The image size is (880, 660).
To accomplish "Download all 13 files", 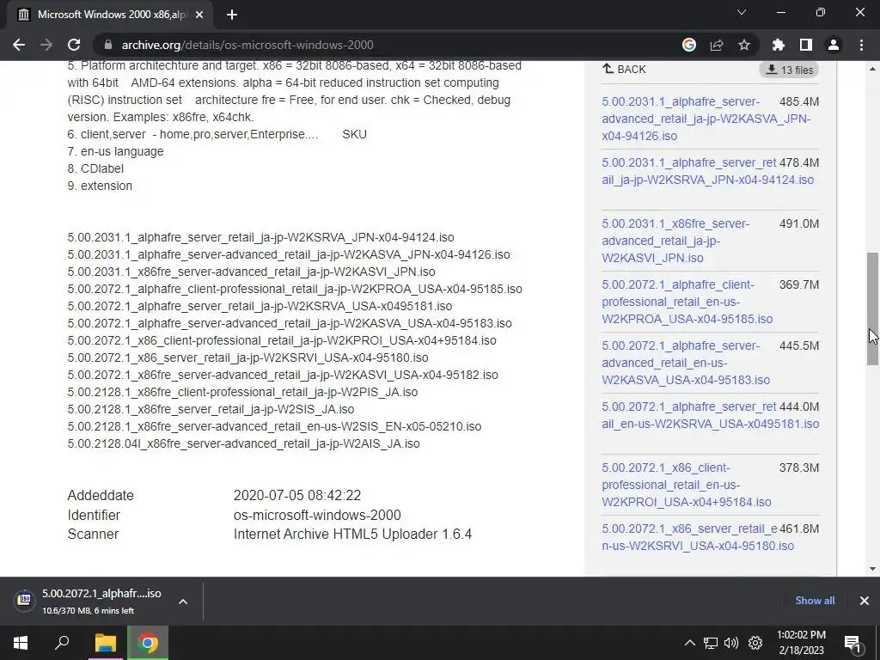I will click(x=789, y=70).
